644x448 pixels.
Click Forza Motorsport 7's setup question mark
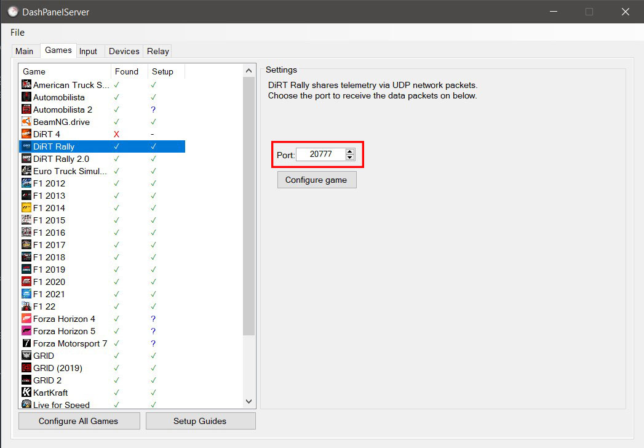153,343
